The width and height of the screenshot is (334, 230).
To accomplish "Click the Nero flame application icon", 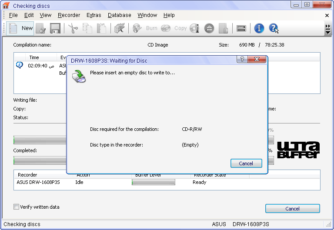I will point(6,5).
